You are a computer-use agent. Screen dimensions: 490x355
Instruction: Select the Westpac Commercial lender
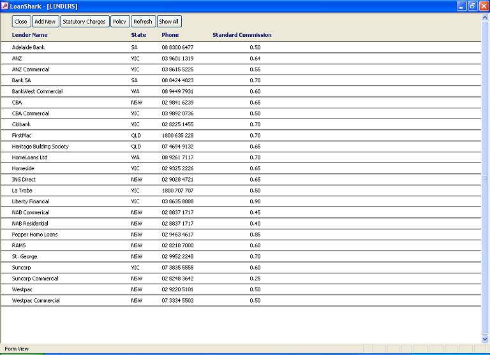36,301
